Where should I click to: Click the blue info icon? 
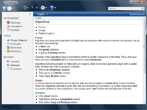pyautogui.click(x=52, y=8)
